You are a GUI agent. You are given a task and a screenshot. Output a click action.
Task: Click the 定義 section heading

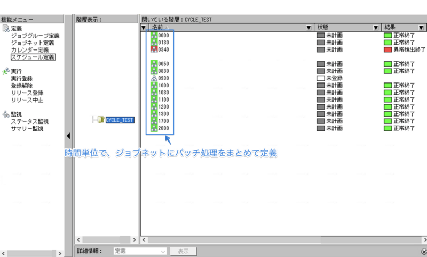pyautogui.click(x=17, y=29)
